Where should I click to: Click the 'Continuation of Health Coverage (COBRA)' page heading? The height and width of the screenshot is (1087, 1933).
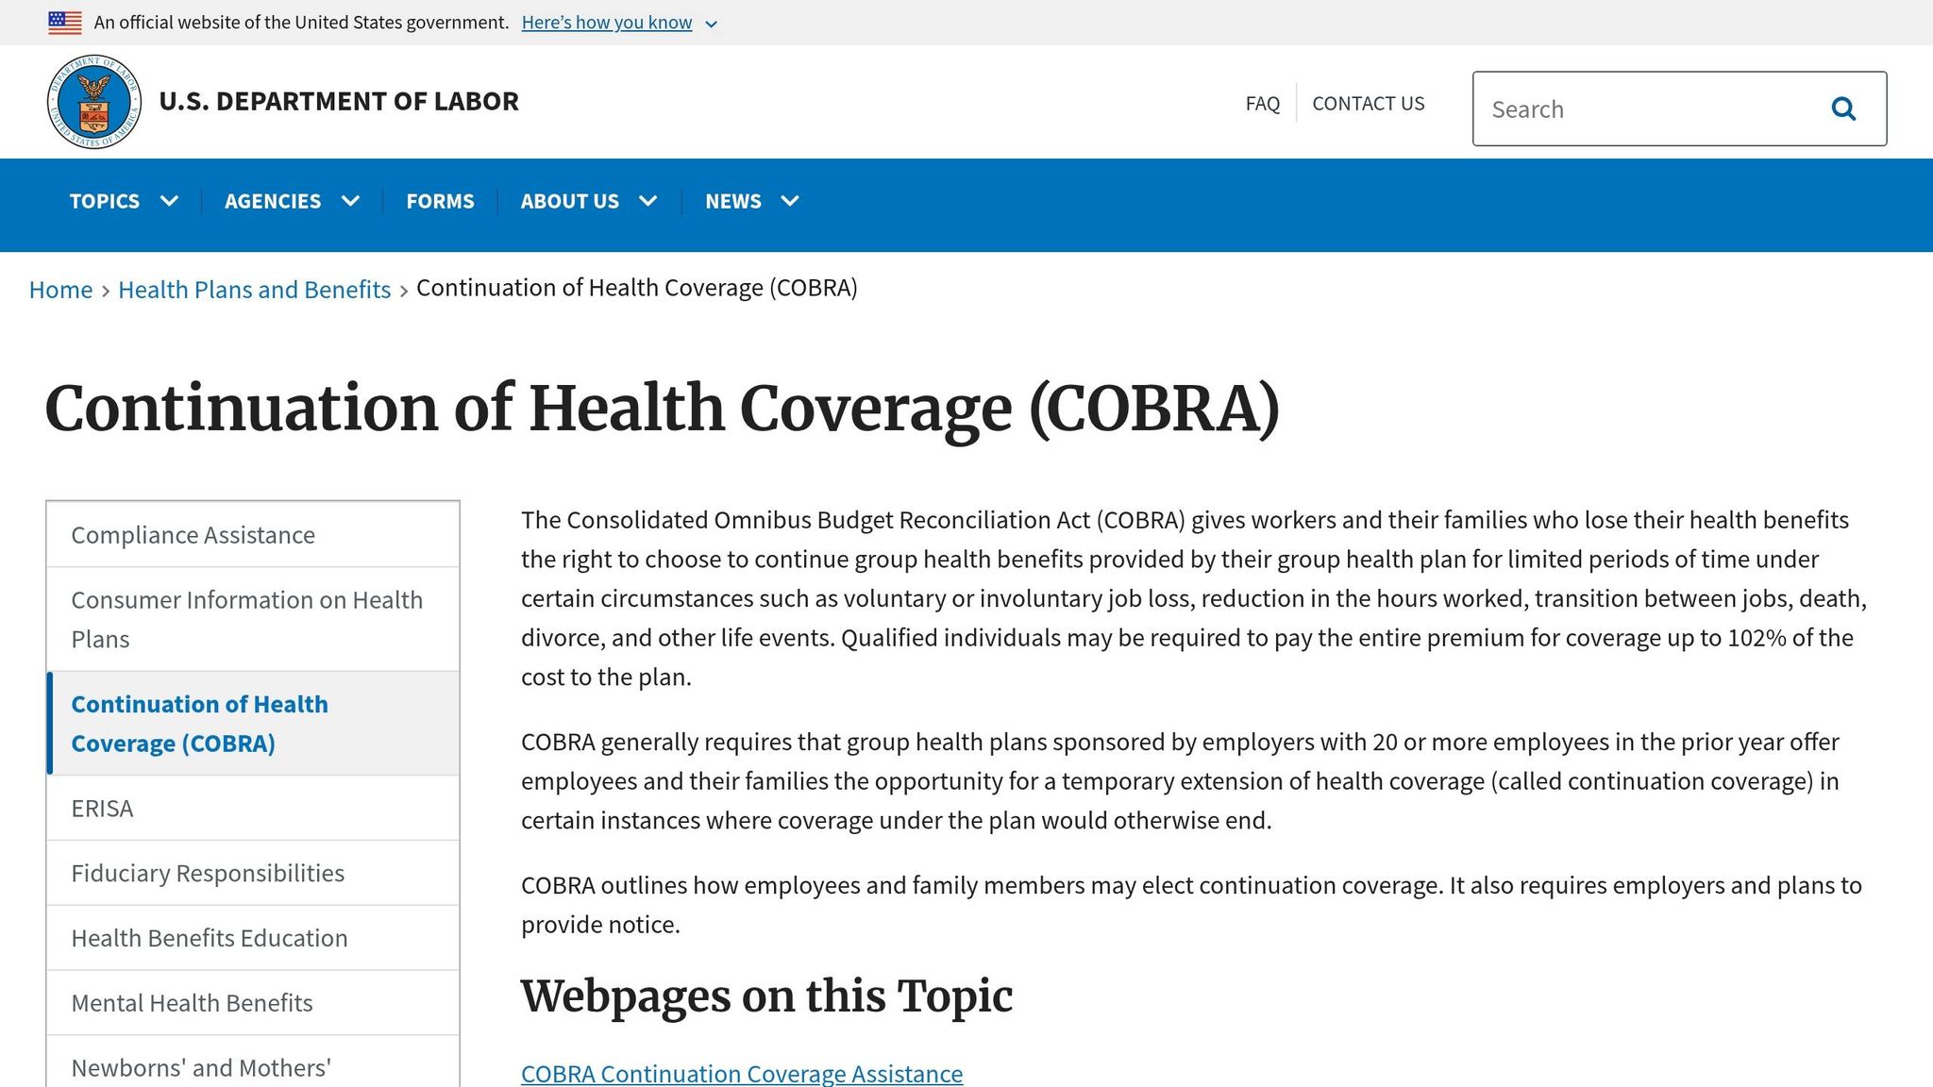(663, 410)
